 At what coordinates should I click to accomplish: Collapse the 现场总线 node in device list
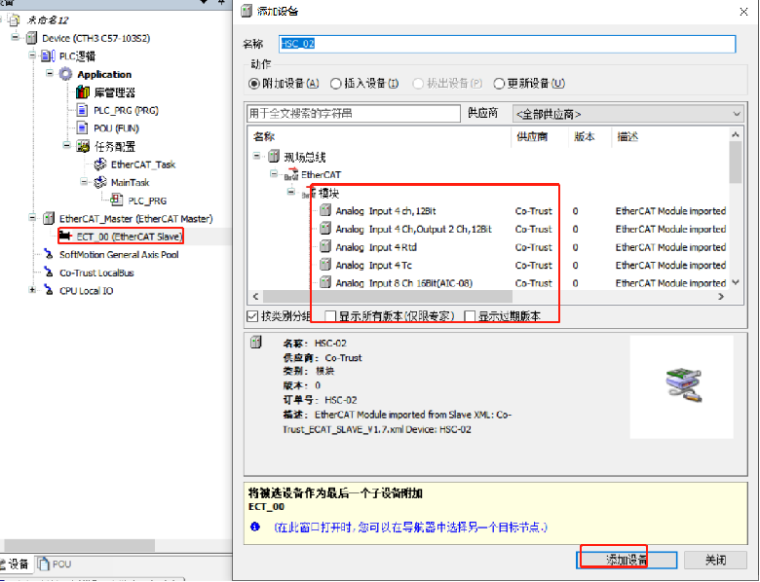pos(257,156)
